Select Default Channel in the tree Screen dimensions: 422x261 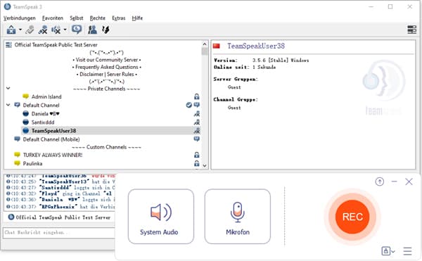[x=41, y=106]
